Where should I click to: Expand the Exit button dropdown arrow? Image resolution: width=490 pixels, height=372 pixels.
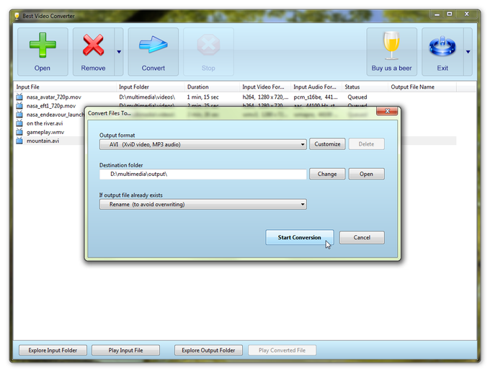tap(468, 52)
